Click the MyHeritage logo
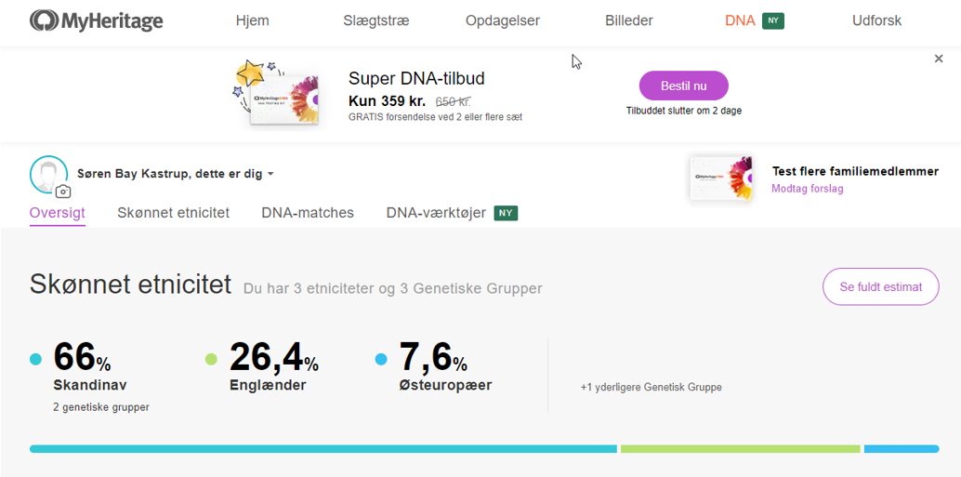This screenshot has width=961, height=477. 96,20
